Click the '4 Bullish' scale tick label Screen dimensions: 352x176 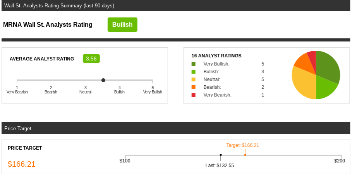pyautogui.click(x=119, y=90)
